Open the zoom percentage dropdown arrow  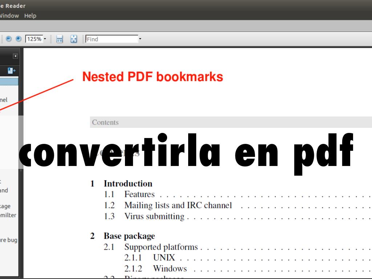45,39
